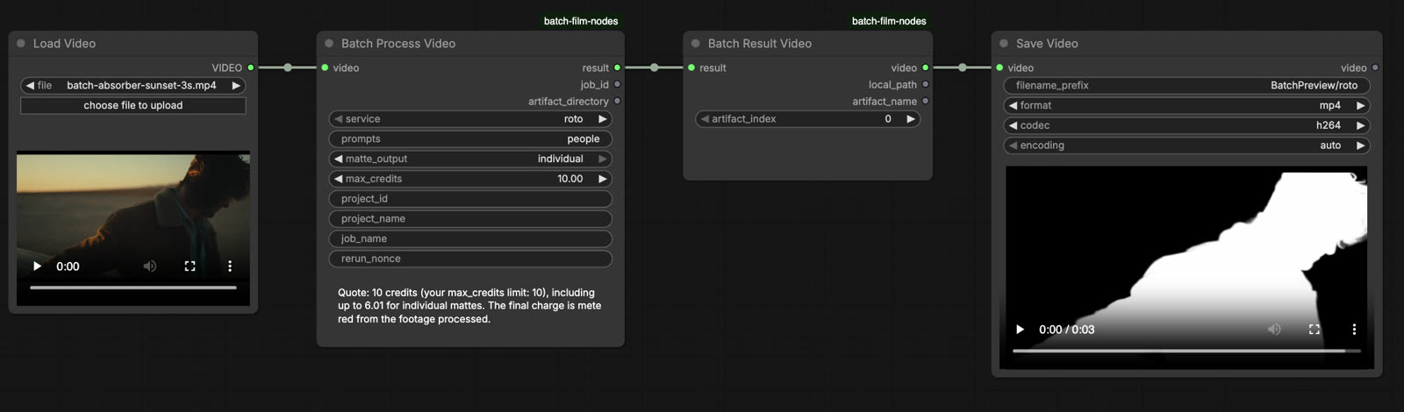The height and width of the screenshot is (412, 1404).
Task: Increase artifact_index value
Action: [911, 118]
